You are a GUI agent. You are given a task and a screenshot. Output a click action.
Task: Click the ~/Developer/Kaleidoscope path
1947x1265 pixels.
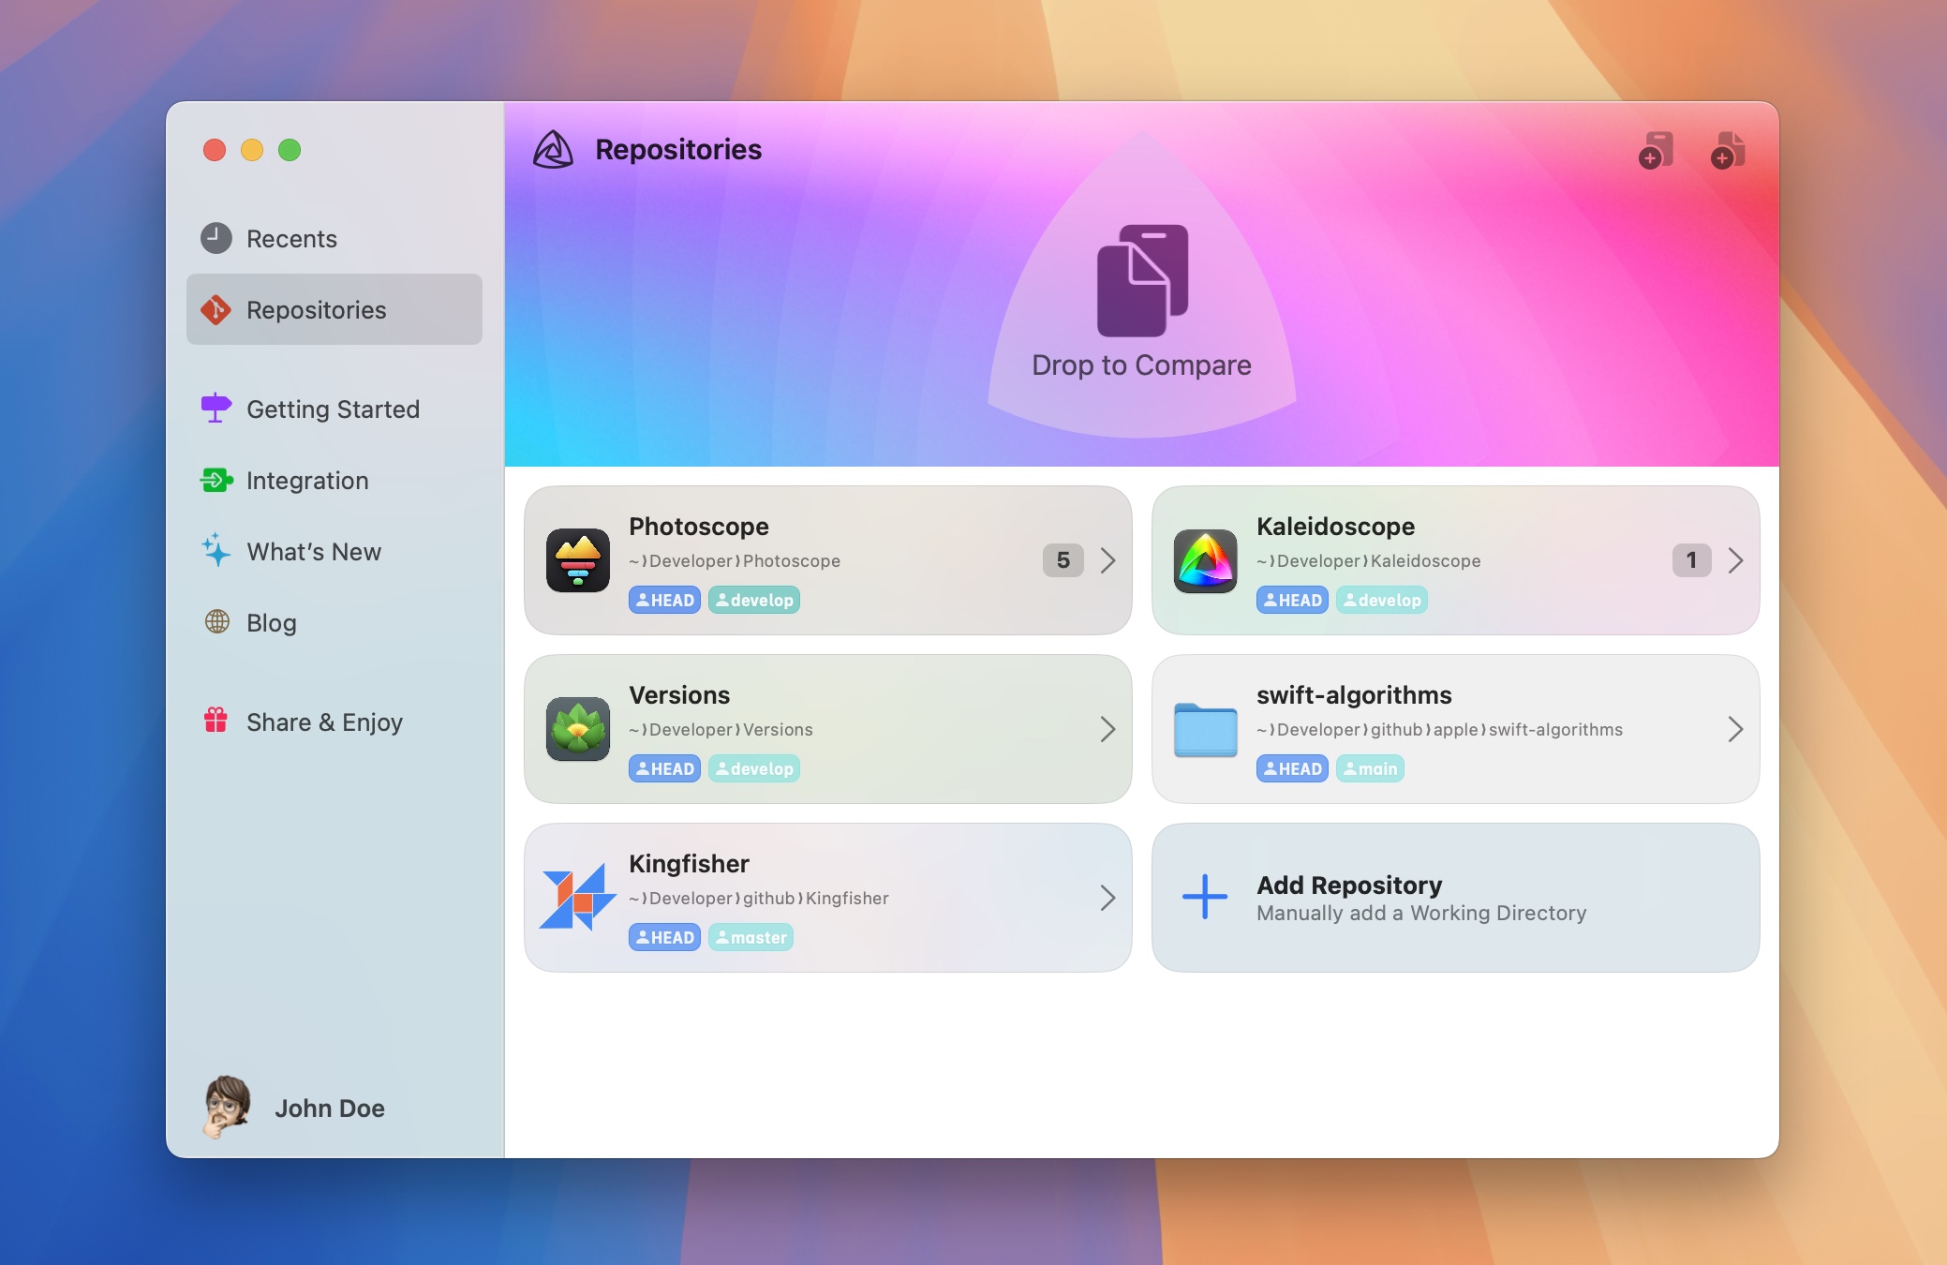pyautogui.click(x=1369, y=560)
